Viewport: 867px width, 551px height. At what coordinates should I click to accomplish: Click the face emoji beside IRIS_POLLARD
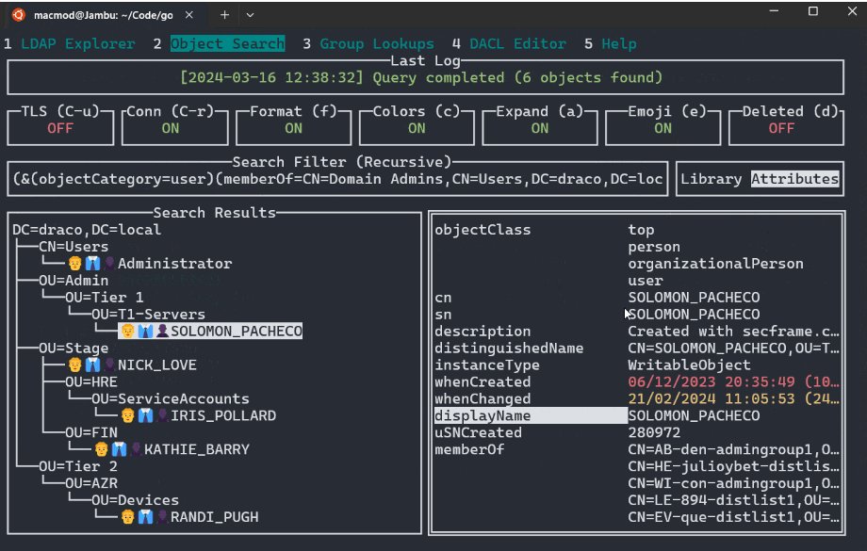(128, 415)
